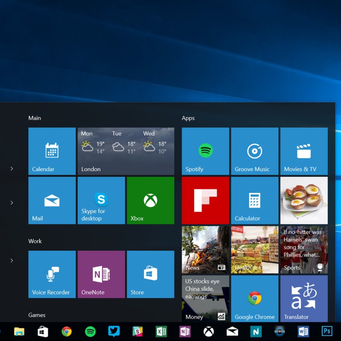
Task: Open Sonos from the taskbar
Action: (x=280, y=332)
